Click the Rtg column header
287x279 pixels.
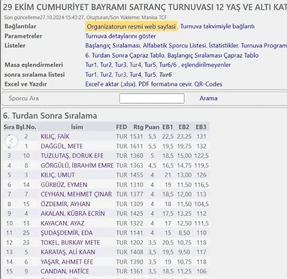pos(138,127)
